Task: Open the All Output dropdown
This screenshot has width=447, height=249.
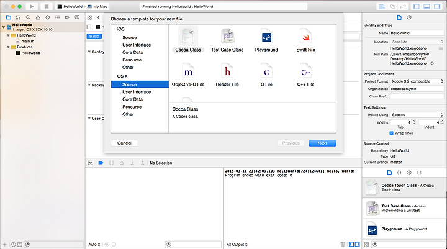Action: point(237,245)
